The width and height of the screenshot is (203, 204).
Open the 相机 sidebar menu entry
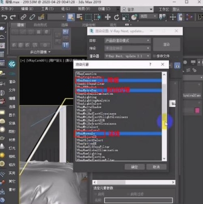point(12,157)
